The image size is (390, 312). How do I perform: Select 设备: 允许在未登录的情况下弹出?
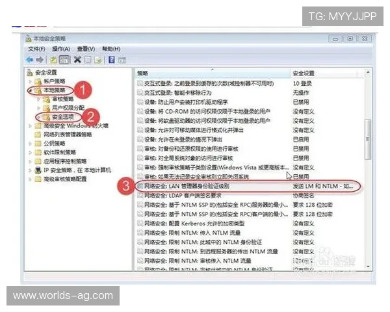(x=183, y=139)
